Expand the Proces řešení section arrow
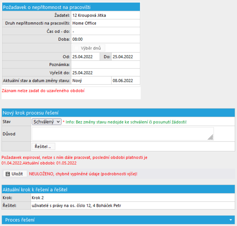 [231, 220]
